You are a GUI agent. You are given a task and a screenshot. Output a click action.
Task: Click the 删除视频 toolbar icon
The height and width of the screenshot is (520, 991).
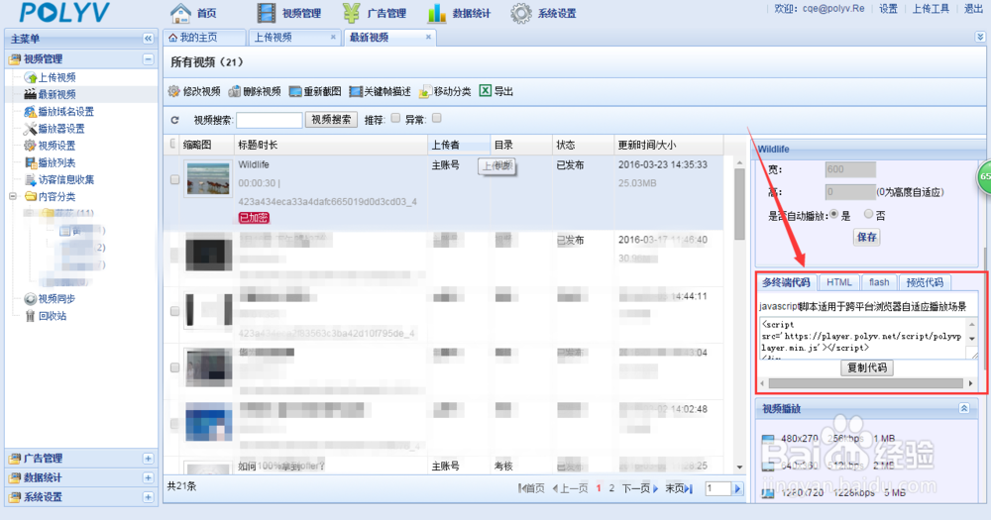(x=235, y=91)
